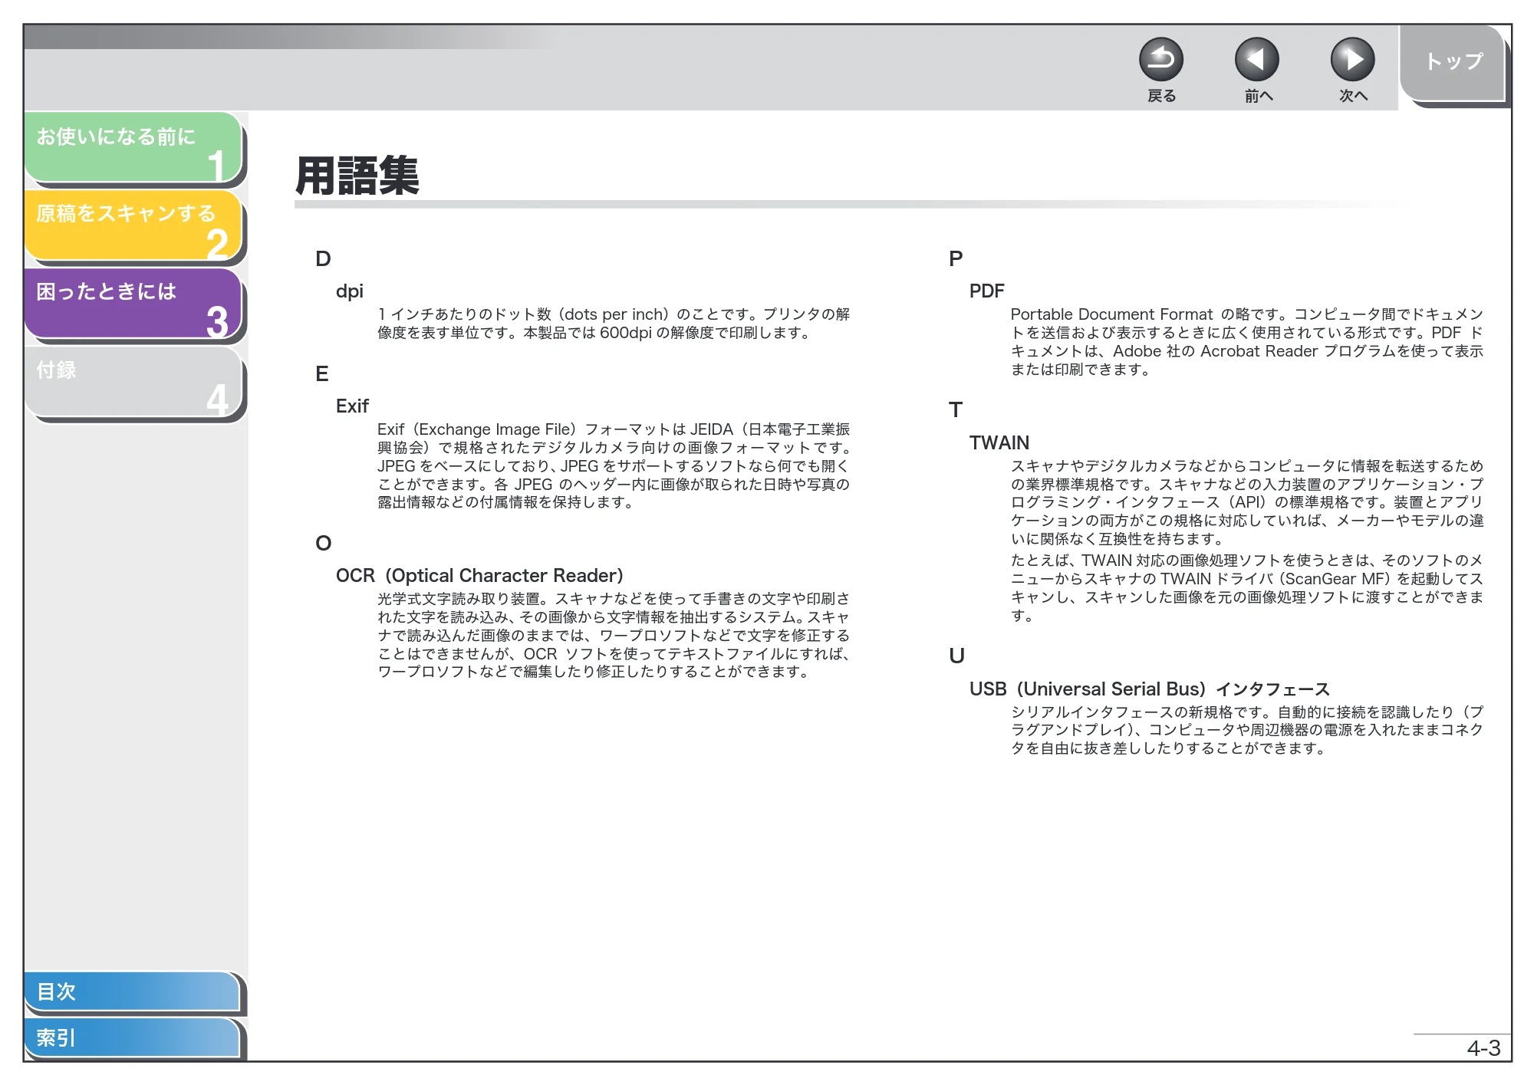
Task: Open the 索引 index button
Action: pos(132,1037)
